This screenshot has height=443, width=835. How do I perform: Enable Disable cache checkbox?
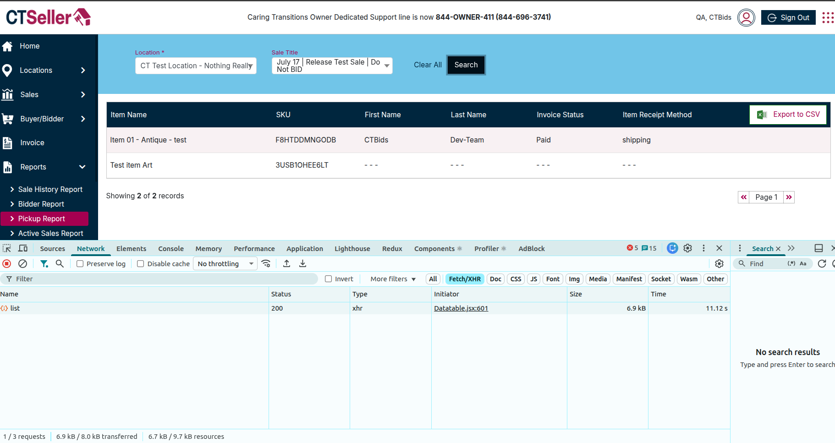point(141,264)
